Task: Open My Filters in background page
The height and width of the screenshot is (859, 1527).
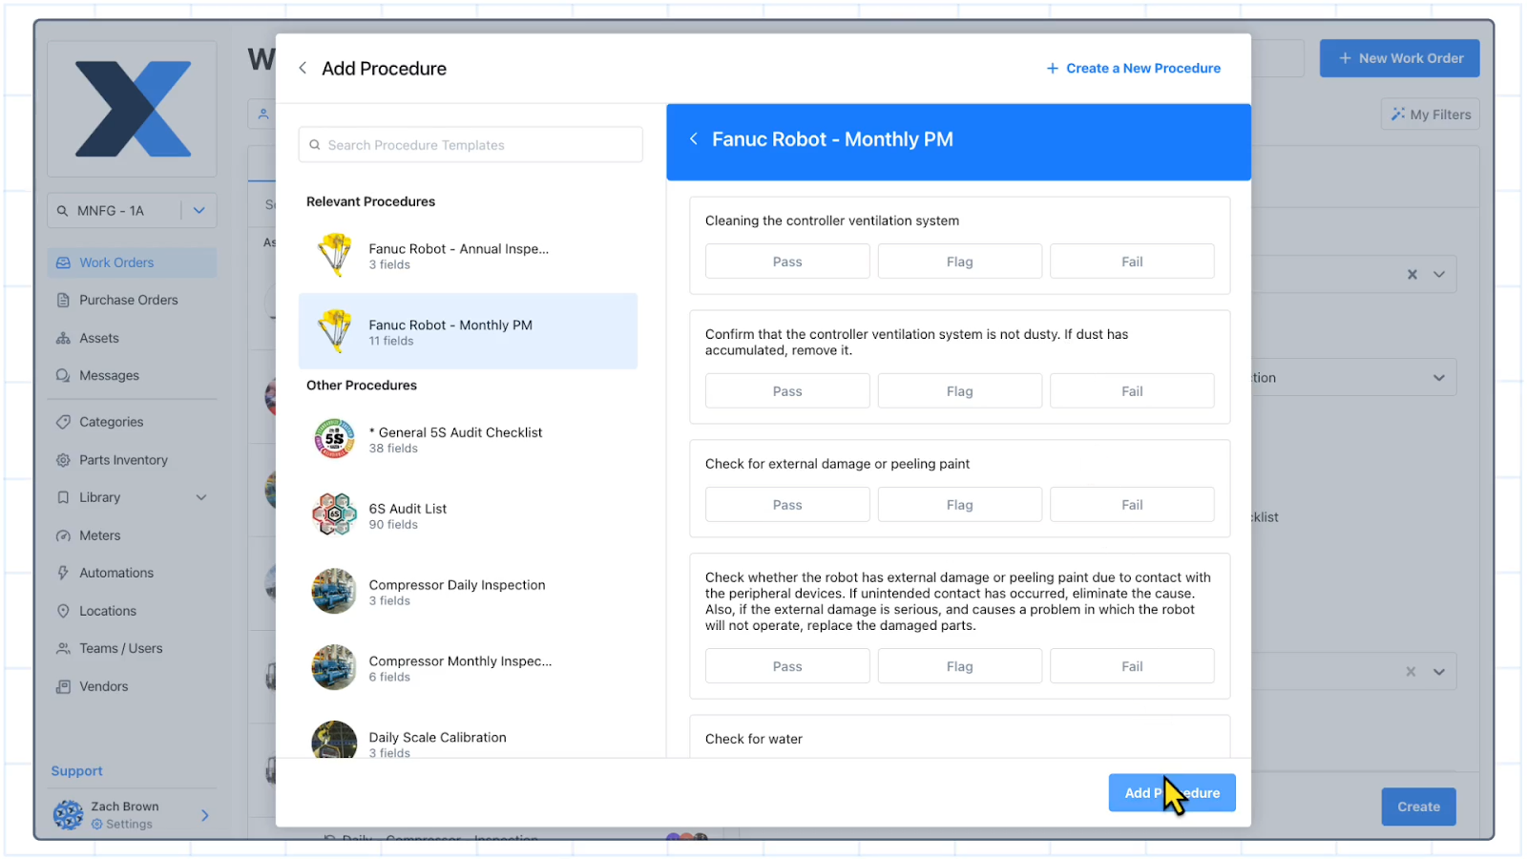Action: [1431, 115]
